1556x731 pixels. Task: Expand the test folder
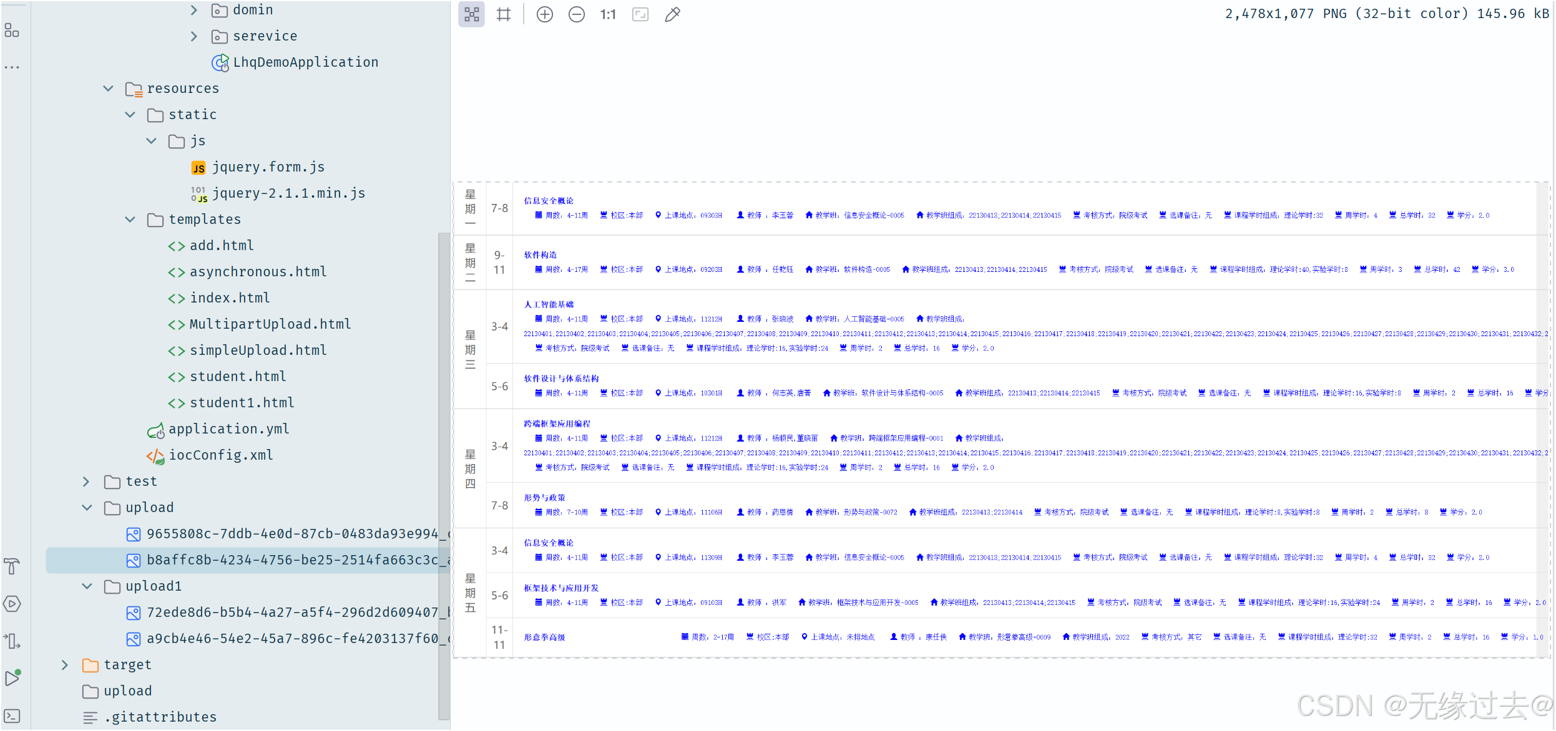(x=86, y=482)
